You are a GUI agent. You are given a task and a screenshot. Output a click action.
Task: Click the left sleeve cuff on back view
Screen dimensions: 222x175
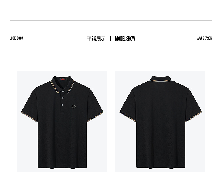point(128,117)
